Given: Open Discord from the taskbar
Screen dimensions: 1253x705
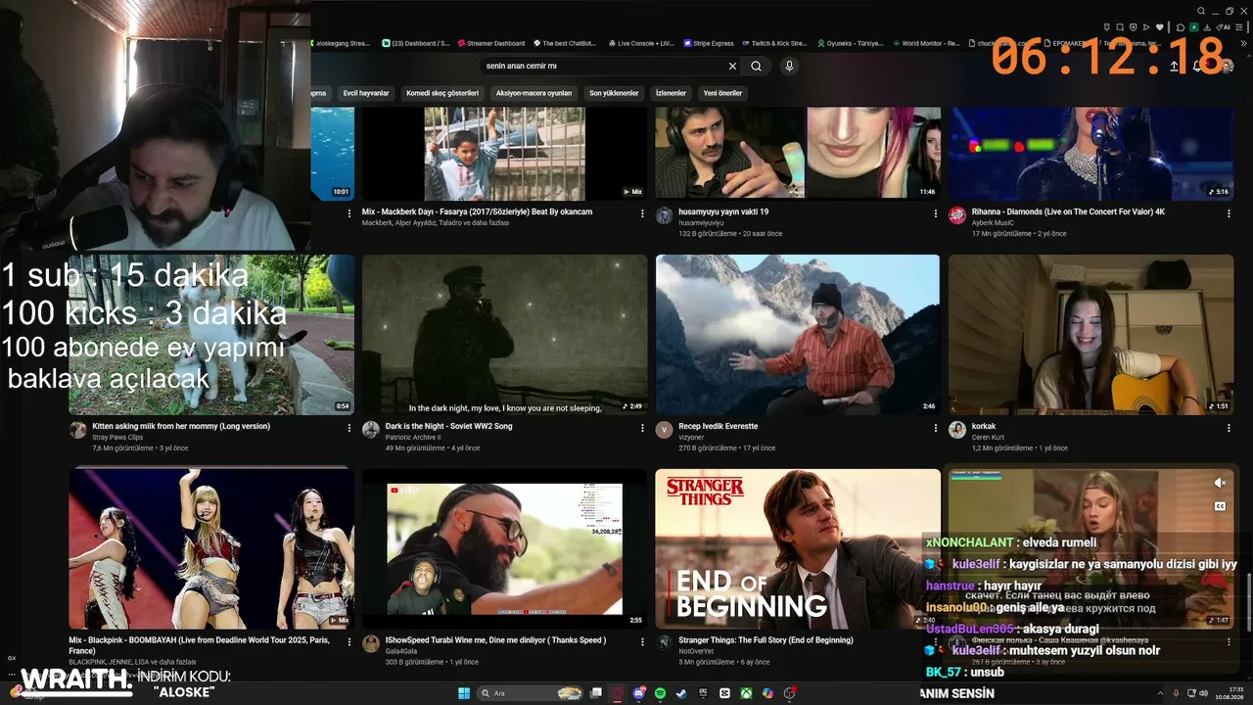Looking at the screenshot, I should [639, 693].
